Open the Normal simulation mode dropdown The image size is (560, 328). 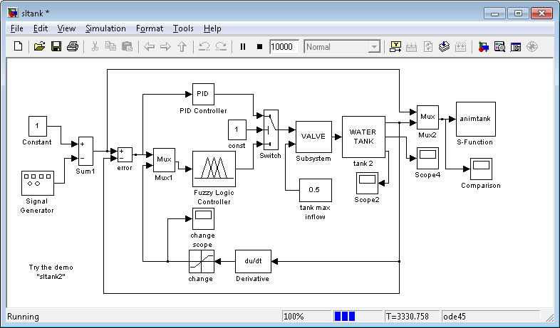point(342,47)
